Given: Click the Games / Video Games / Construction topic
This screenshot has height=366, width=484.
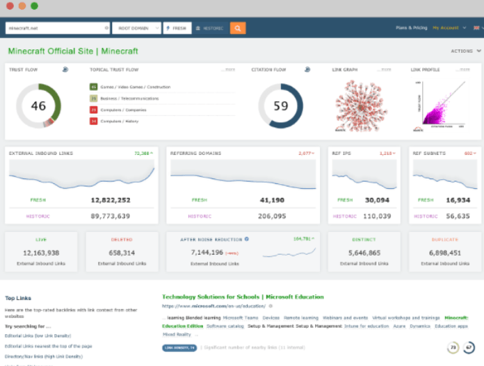Looking at the screenshot, I should tap(136, 87).
